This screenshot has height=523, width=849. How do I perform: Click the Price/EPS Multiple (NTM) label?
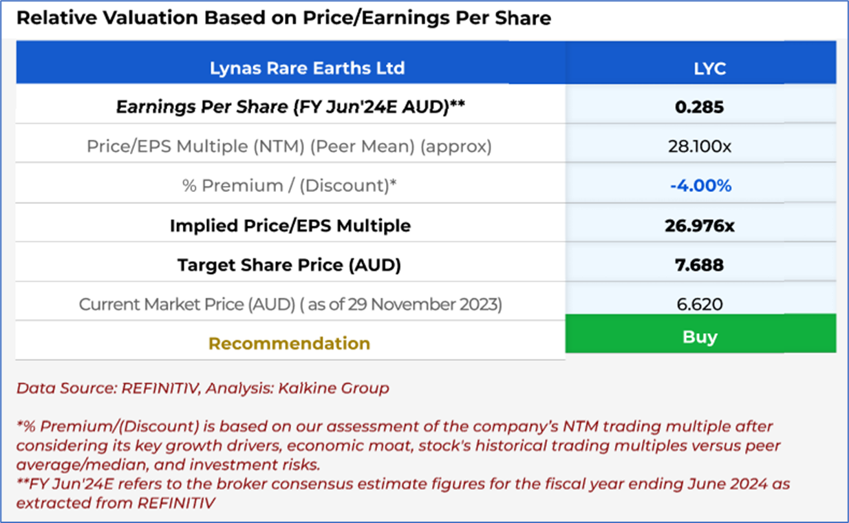pyautogui.click(x=289, y=146)
